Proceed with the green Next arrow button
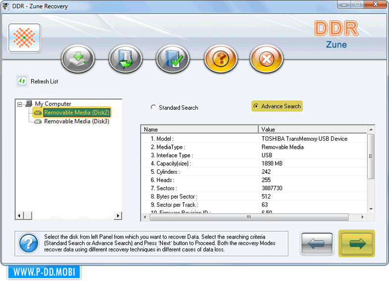389x281 pixels. coord(357,243)
